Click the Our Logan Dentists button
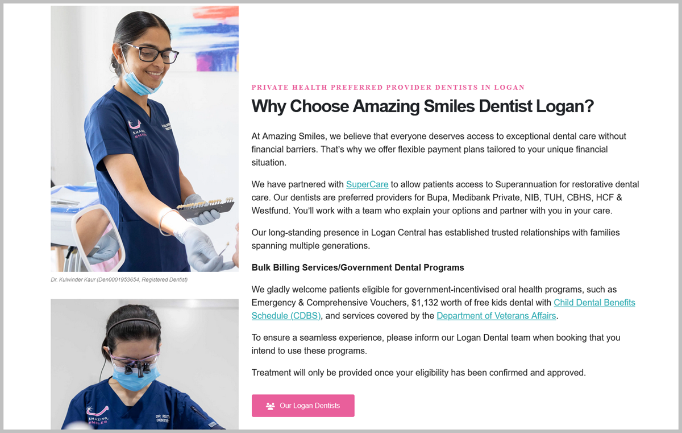This screenshot has width=682, height=433. (303, 406)
